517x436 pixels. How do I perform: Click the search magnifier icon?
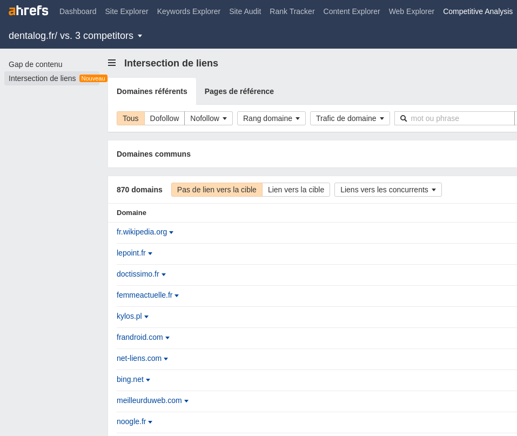click(404, 118)
